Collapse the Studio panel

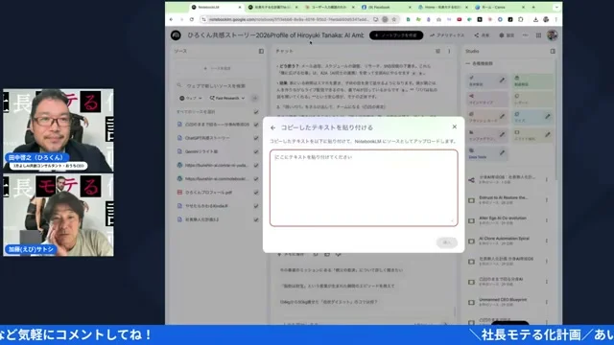pos(553,51)
